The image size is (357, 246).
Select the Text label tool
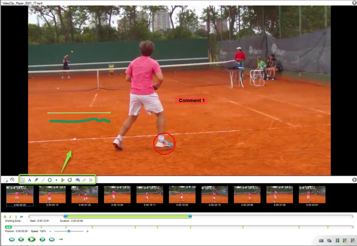pyautogui.click(x=29, y=180)
